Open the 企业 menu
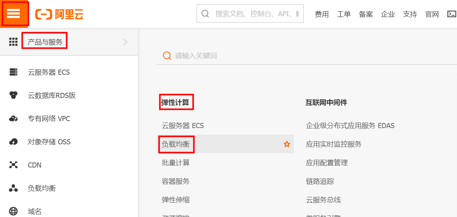Image resolution: width=457 pixels, height=217 pixels. [388, 14]
